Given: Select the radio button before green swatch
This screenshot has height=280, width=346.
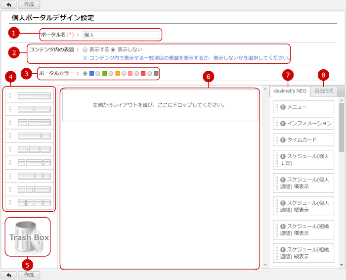Looking at the screenshot, I should 98,74.
